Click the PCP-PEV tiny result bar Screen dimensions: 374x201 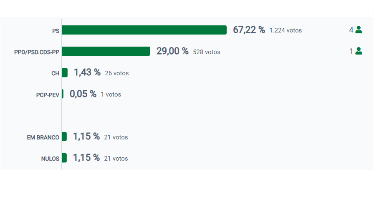[x=63, y=94]
